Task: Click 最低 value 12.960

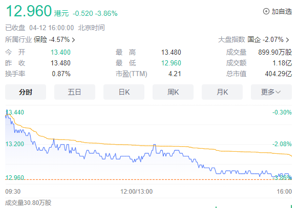Action: point(171,63)
